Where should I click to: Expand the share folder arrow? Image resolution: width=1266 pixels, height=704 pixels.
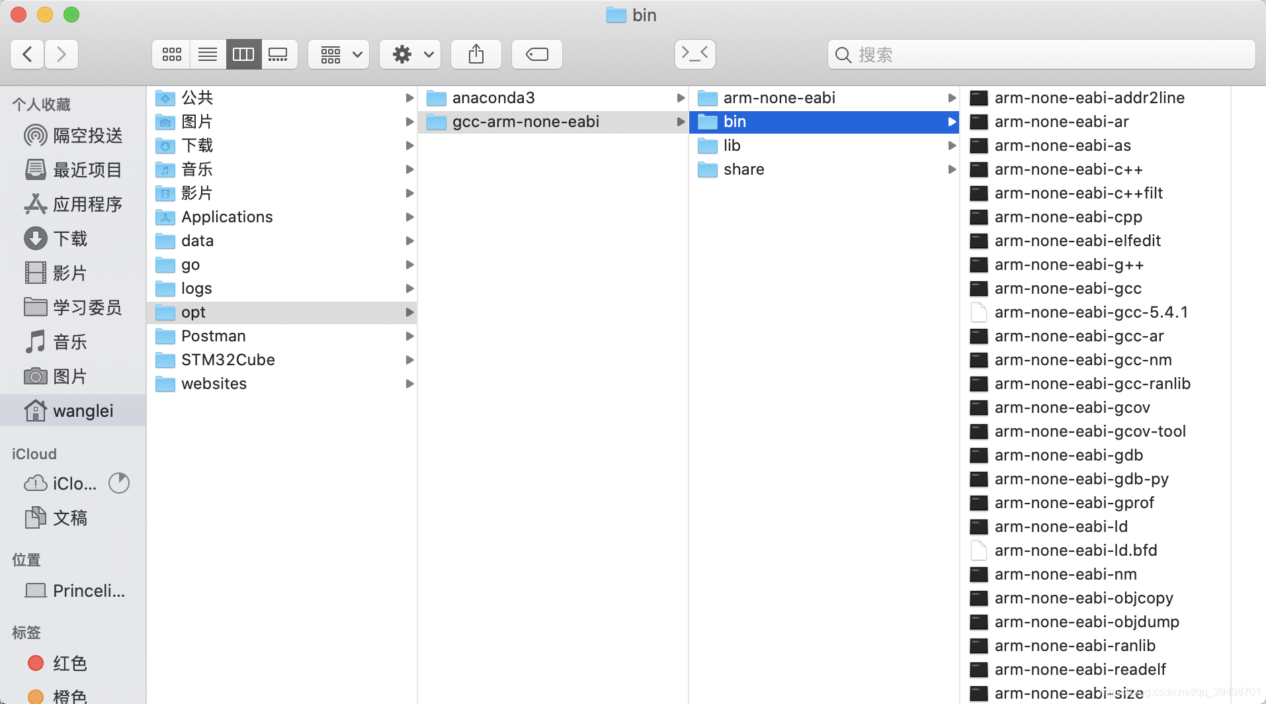952,169
